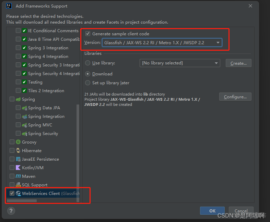Screen dimensions: 270x222
Task: Check the Tiles 2 Integration checkbox
Action: [18, 90]
